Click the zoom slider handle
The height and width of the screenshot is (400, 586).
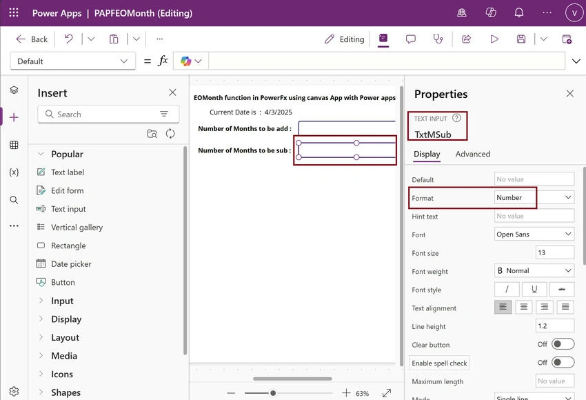pyautogui.click(x=273, y=393)
